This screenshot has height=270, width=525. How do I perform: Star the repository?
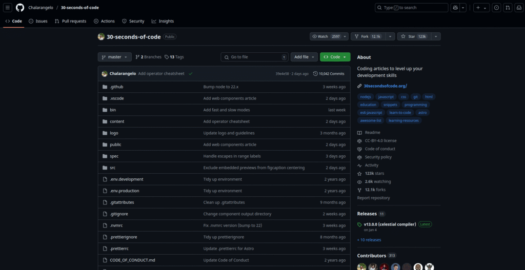pos(414,36)
